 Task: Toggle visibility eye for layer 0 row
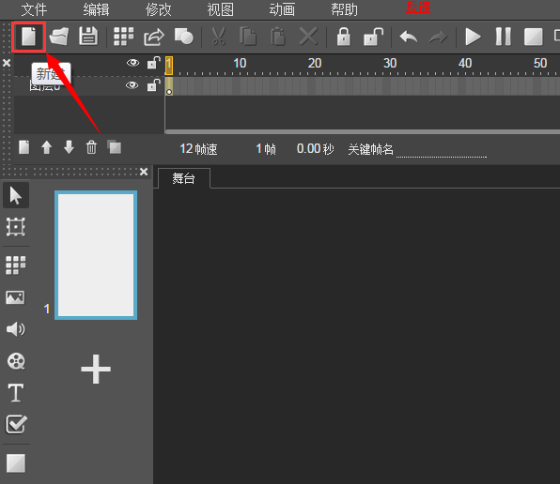tap(132, 85)
